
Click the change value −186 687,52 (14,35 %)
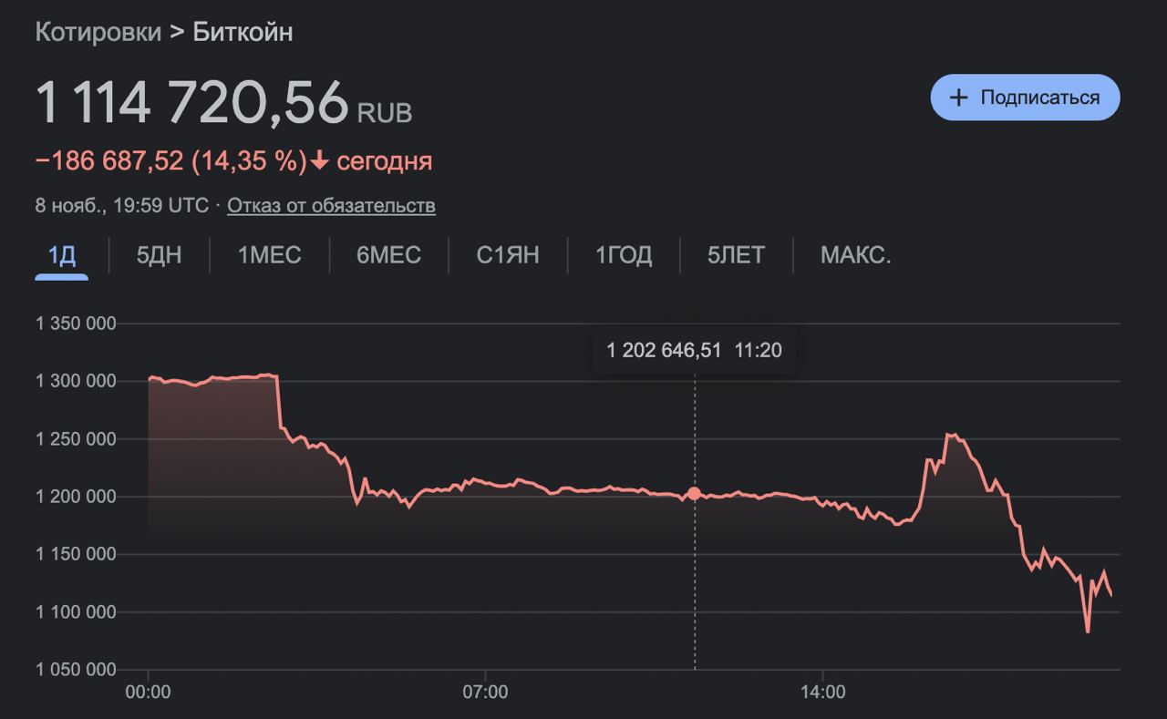pyautogui.click(x=171, y=161)
